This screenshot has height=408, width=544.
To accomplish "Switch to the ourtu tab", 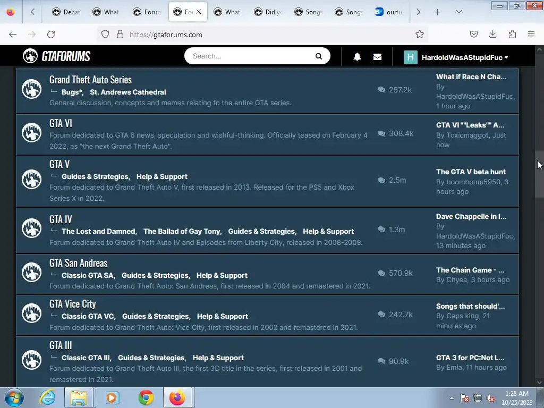I will pyautogui.click(x=389, y=12).
